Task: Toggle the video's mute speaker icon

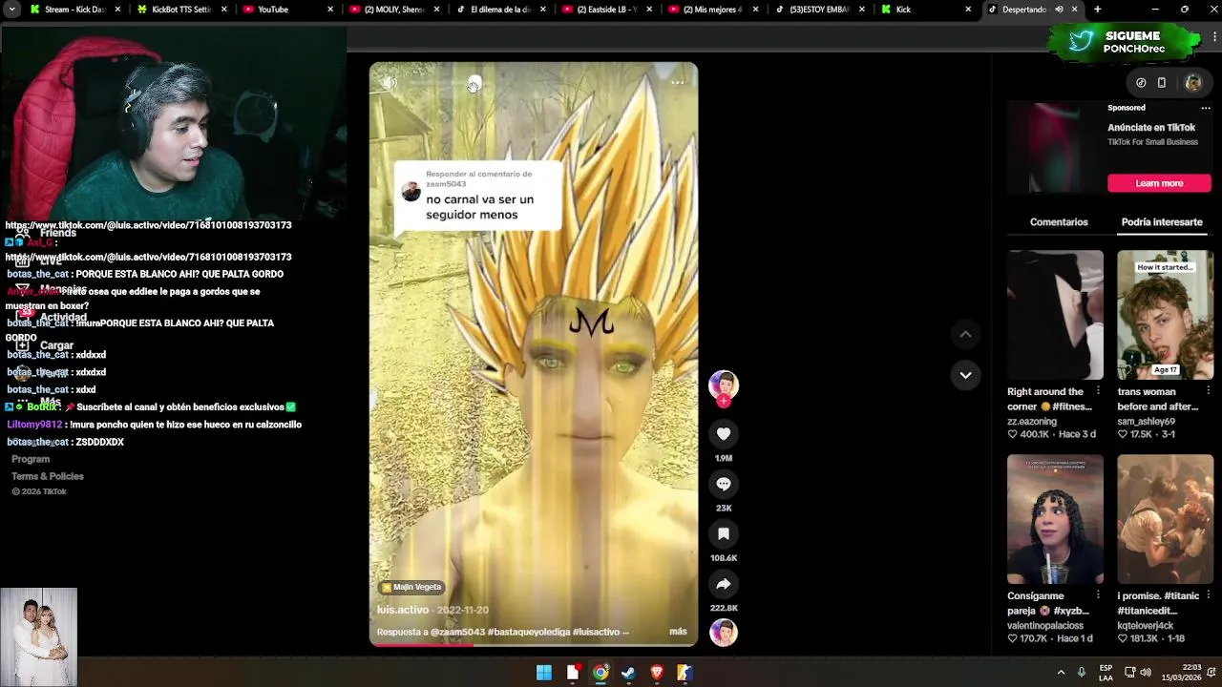Action: (390, 83)
